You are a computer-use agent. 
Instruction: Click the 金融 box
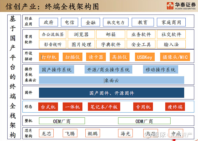[90, 22]
